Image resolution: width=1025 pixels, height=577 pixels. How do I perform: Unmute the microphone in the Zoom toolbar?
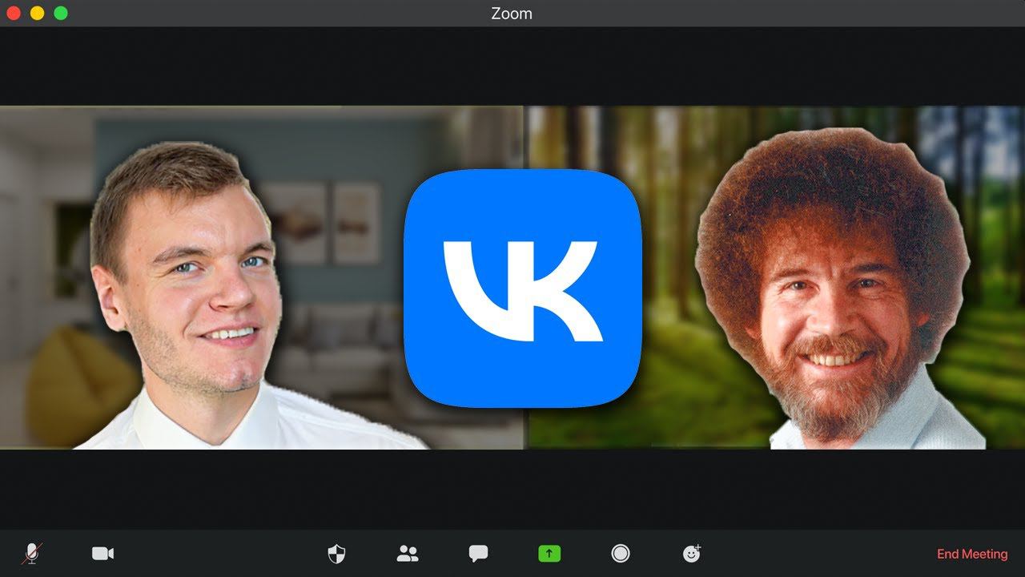[x=32, y=553]
